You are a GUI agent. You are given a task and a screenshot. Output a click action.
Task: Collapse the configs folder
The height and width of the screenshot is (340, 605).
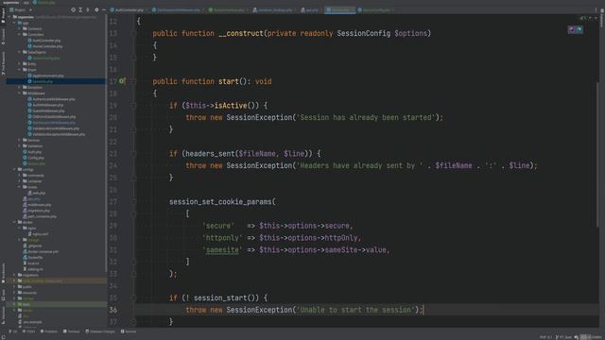[15, 169]
